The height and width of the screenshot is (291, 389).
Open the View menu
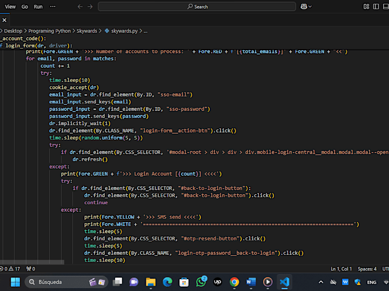(x=10, y=6)
